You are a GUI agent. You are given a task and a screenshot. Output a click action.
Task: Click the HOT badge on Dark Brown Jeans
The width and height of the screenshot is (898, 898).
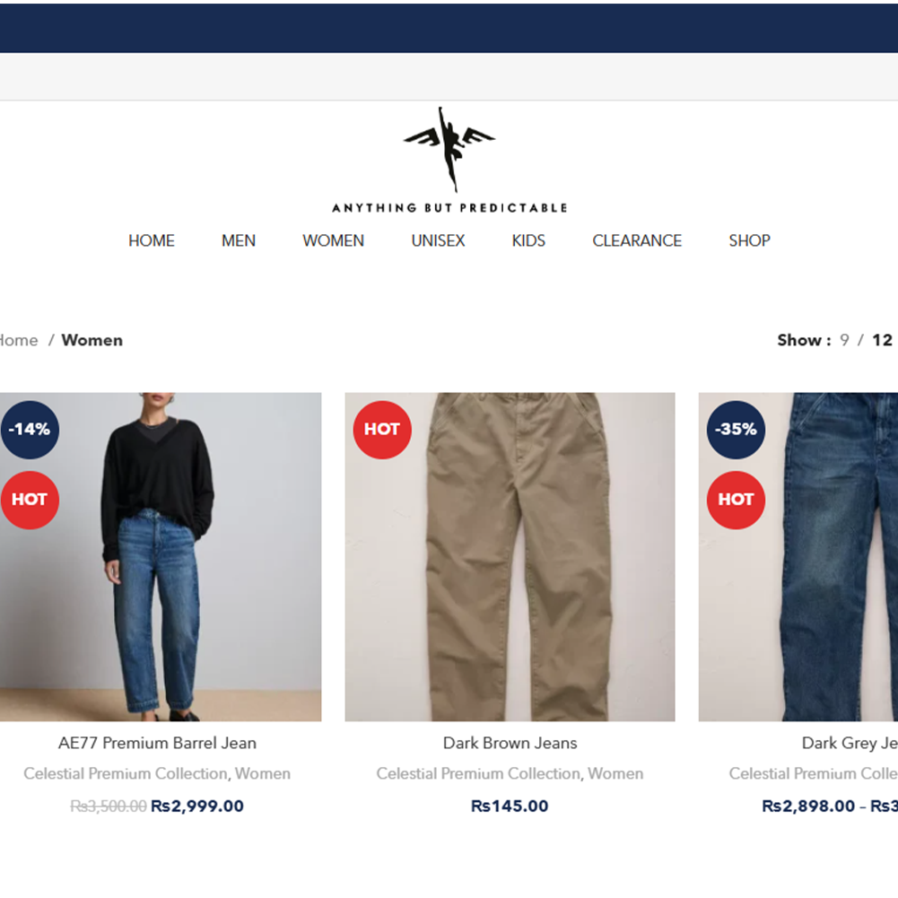tap(382, 430)
